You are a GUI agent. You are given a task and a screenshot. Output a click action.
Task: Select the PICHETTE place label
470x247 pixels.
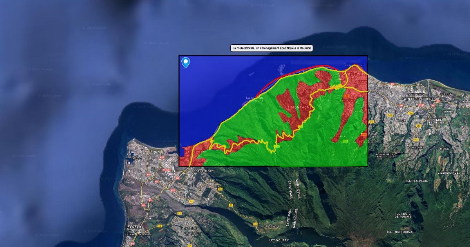pyautogui.click(x=210, y=199)
